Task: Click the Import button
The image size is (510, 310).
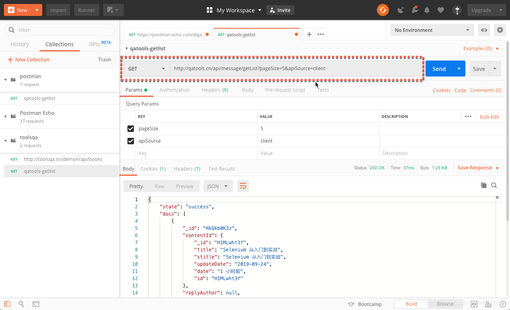Action: click(x=58, y=10)
